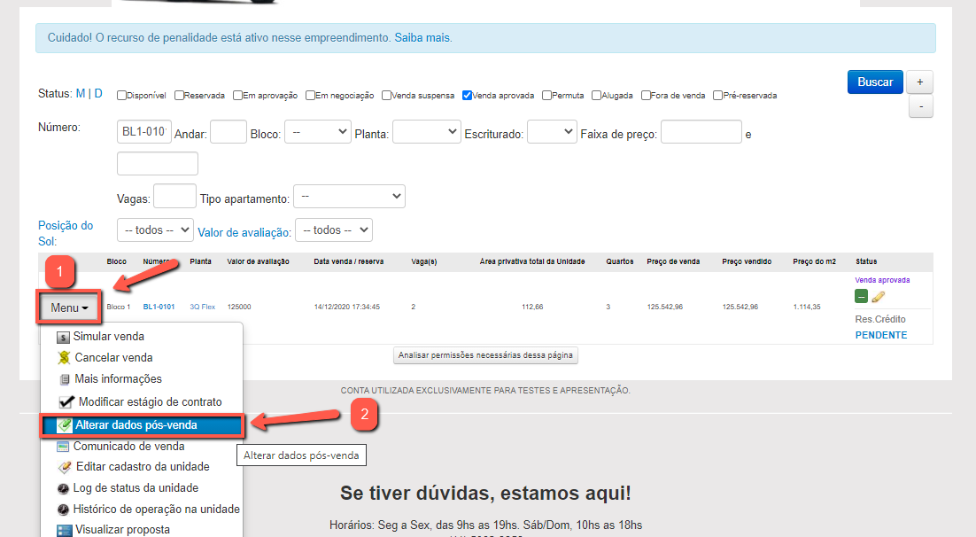Expand the Tipo apartamento dropdown
976x537 pixels.
pos(349,196)
